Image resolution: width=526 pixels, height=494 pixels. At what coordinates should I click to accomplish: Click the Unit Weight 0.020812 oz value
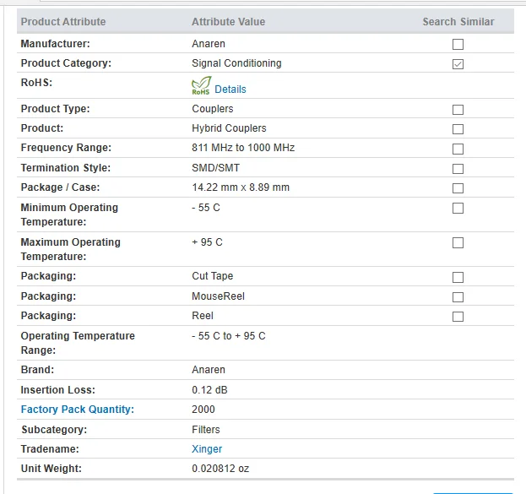point(220,469)
